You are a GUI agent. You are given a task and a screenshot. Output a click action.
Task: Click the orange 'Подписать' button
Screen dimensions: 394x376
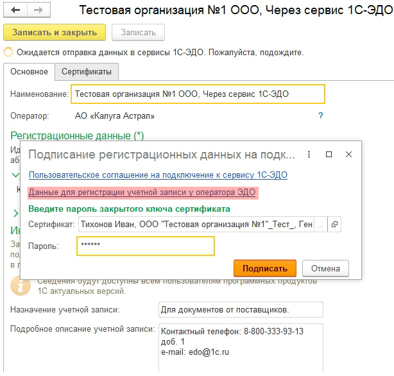265,268
